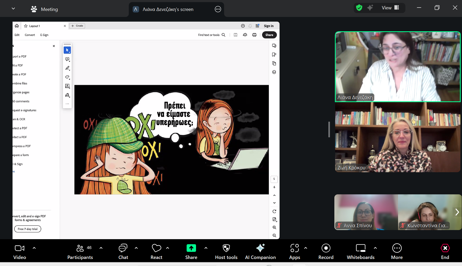462x266 pixels.
Task: Open the React emoji menu
Action: (x=156, y=251)
